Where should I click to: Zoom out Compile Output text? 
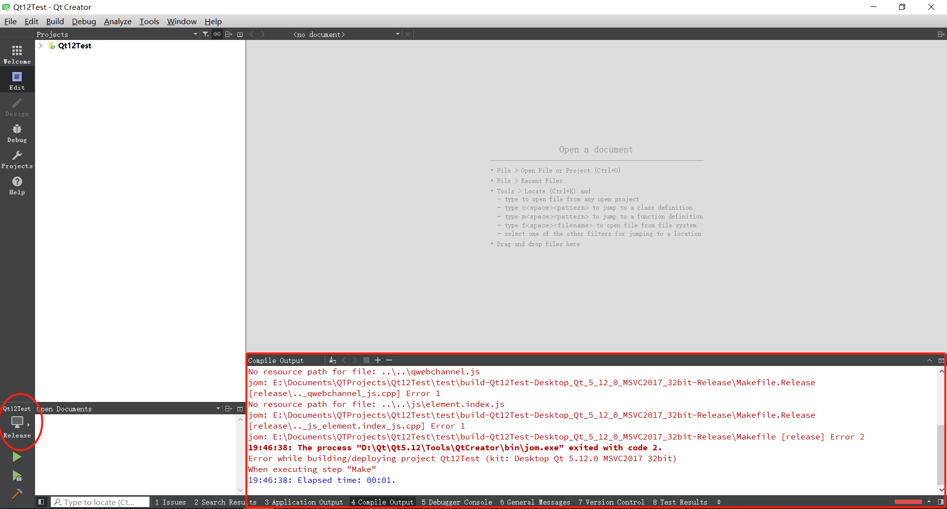pyautogui.click(x=389, y=360)
